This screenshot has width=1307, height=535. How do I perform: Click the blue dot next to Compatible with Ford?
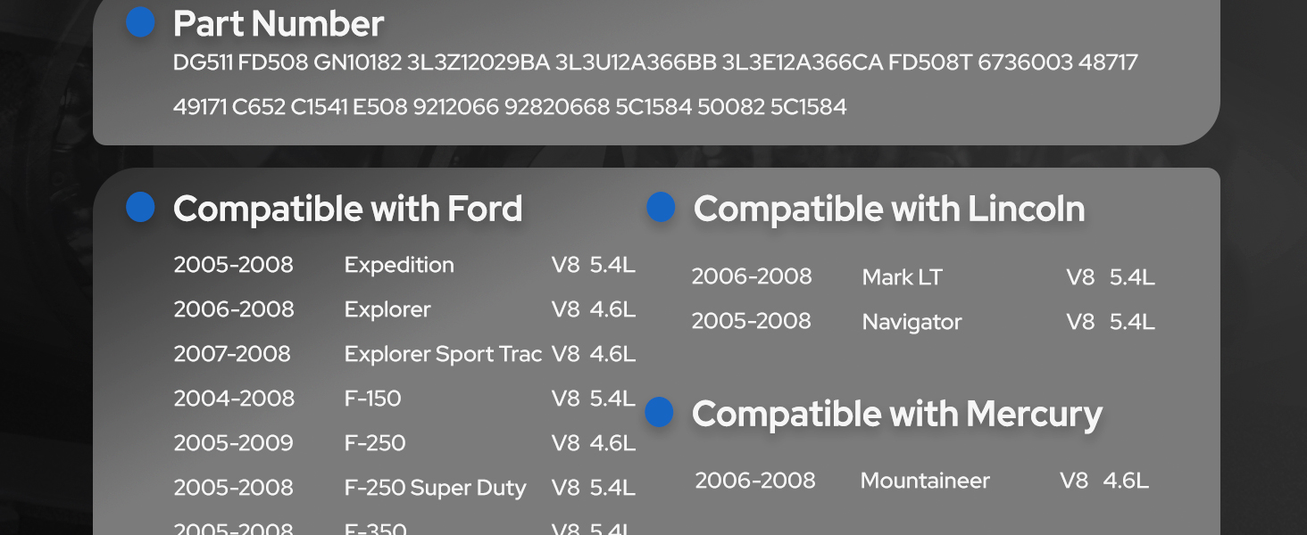[140, 207]
